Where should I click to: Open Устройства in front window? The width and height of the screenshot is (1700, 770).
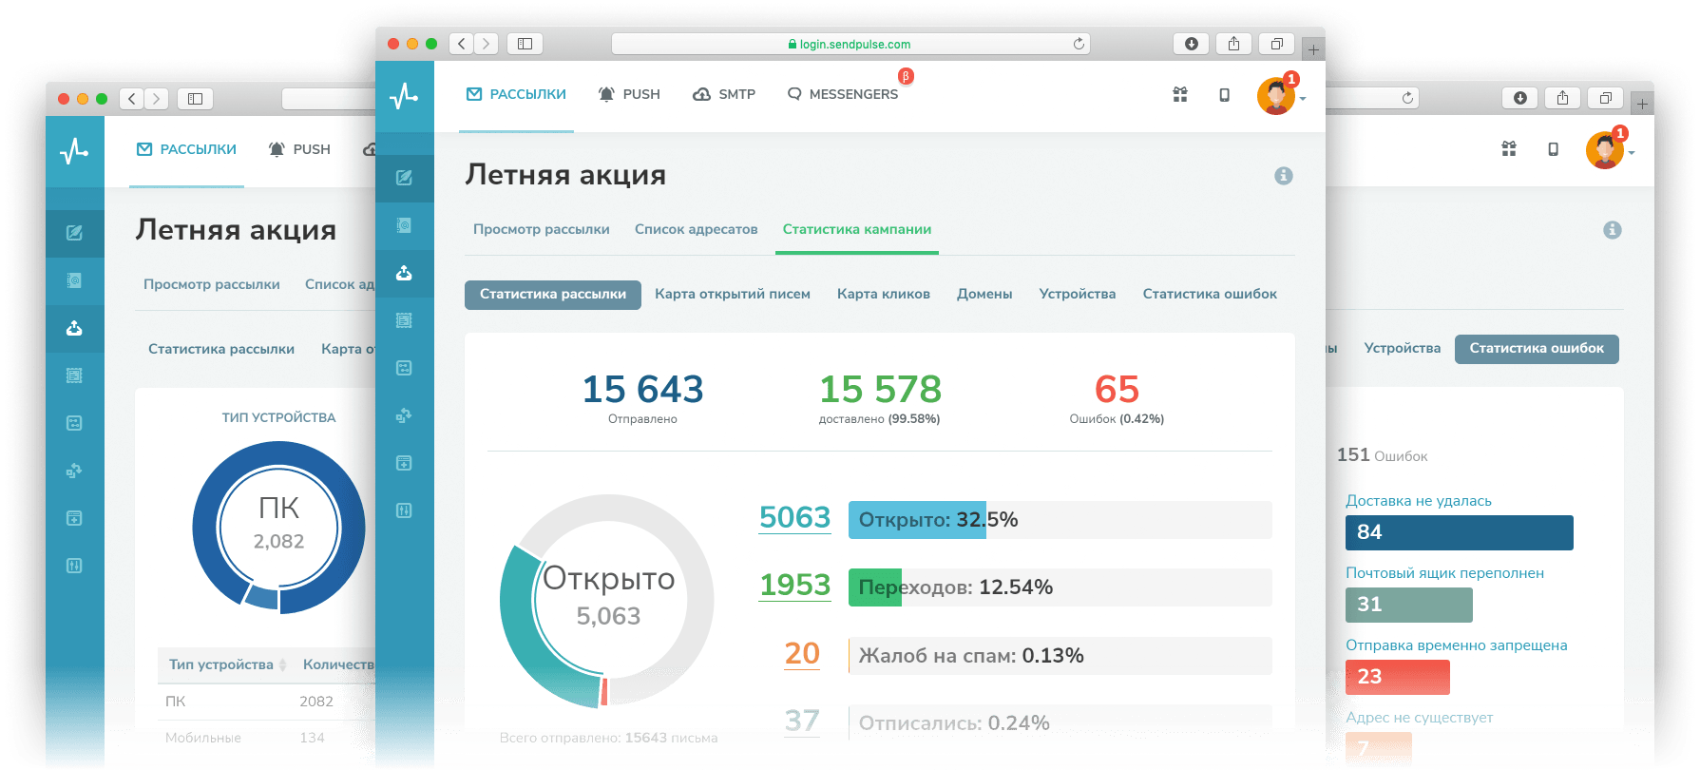(1078, 294)
